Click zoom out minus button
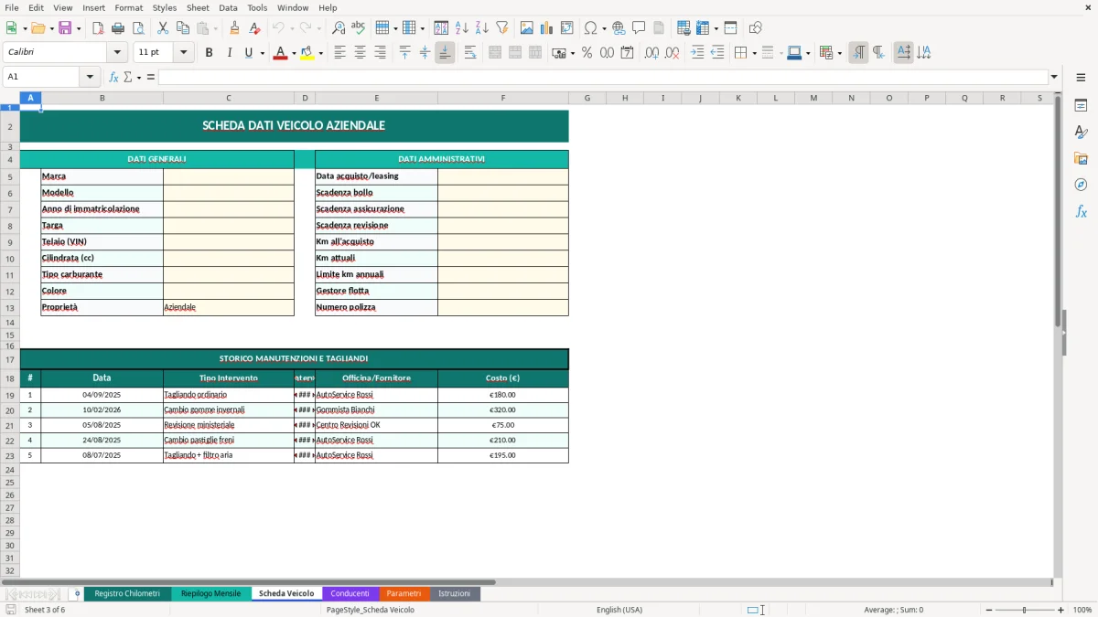This screenshot has height=617, width=1098. pyautogui.click(x=989, y=610)
